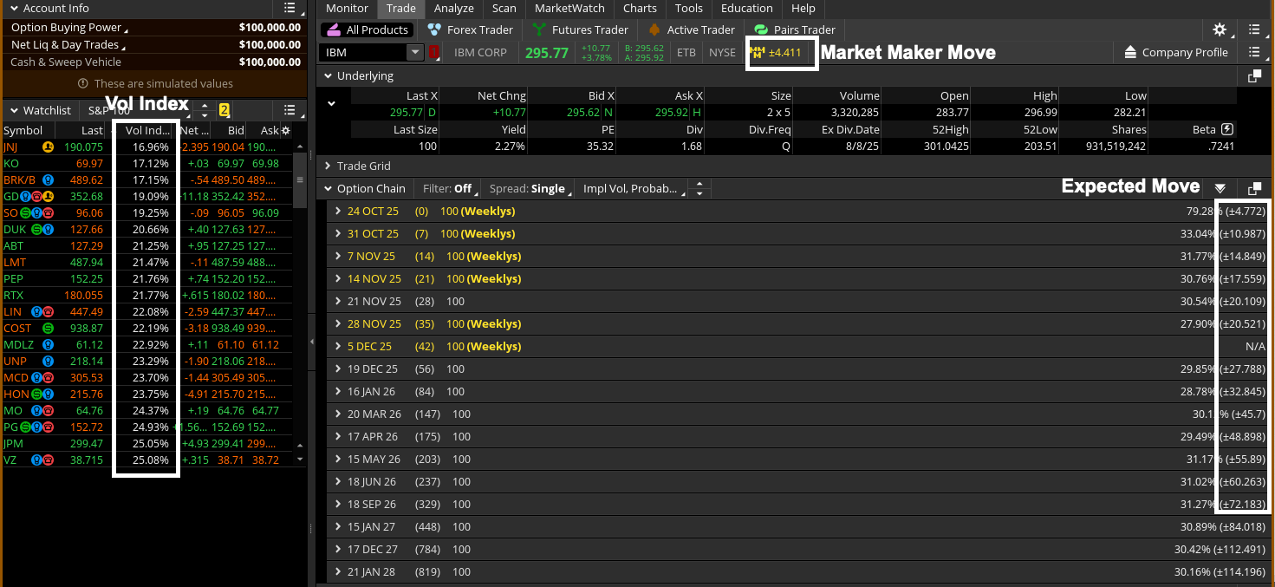Expand the Trade Grid section
The width and height of the screenshot is (1275, 587).
coord(328,166)
